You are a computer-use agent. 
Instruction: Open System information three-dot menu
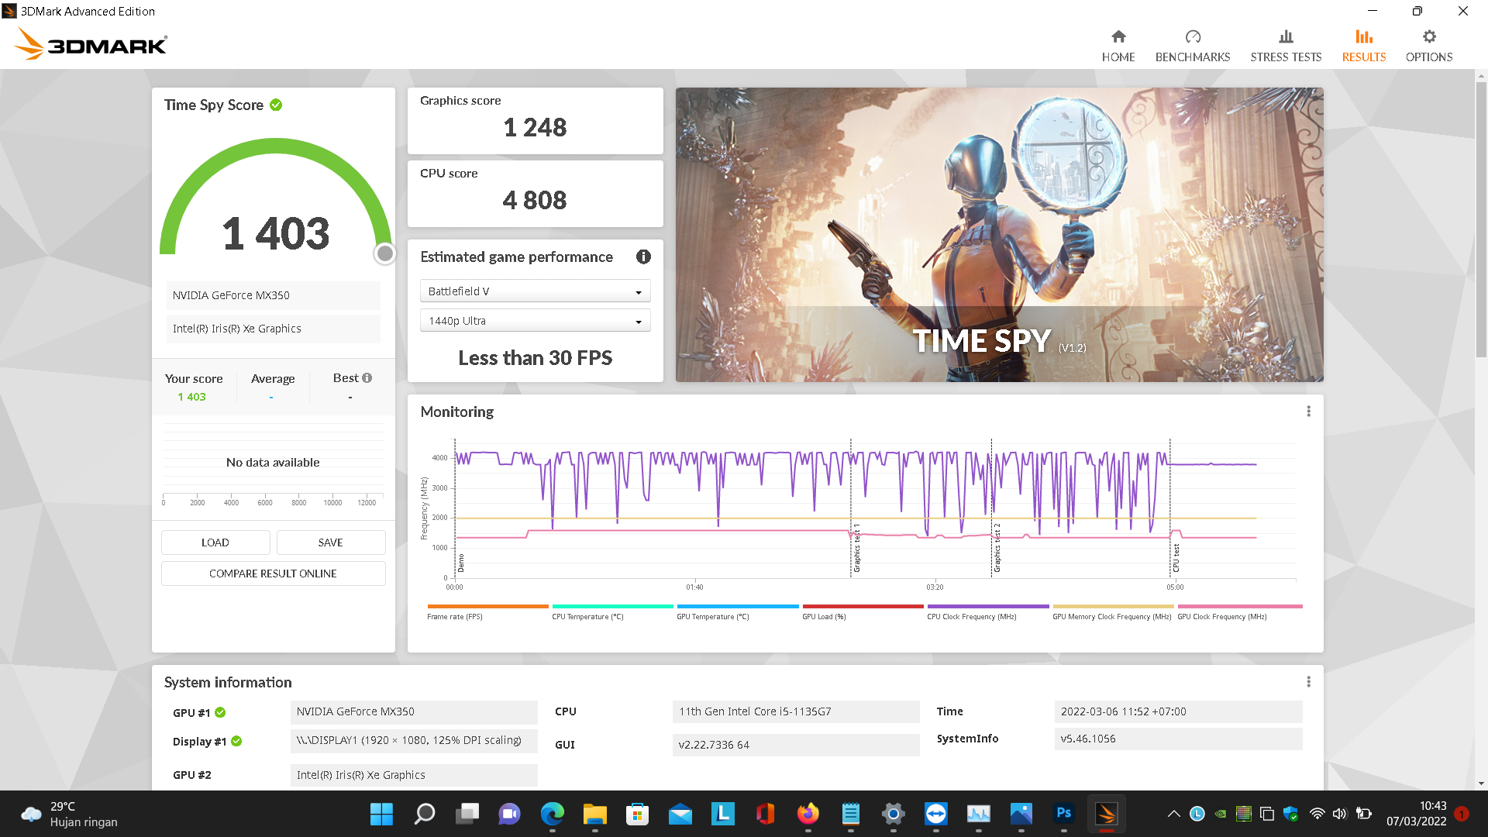point(1308,682)
